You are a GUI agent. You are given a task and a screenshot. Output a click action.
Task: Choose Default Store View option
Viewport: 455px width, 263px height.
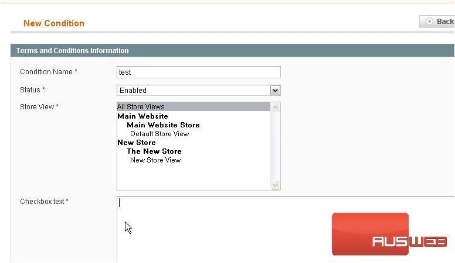(159, 134)
